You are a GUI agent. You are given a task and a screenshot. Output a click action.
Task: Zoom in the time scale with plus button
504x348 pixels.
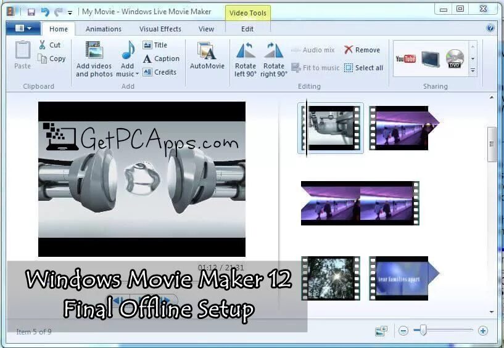tap(483, 331)
